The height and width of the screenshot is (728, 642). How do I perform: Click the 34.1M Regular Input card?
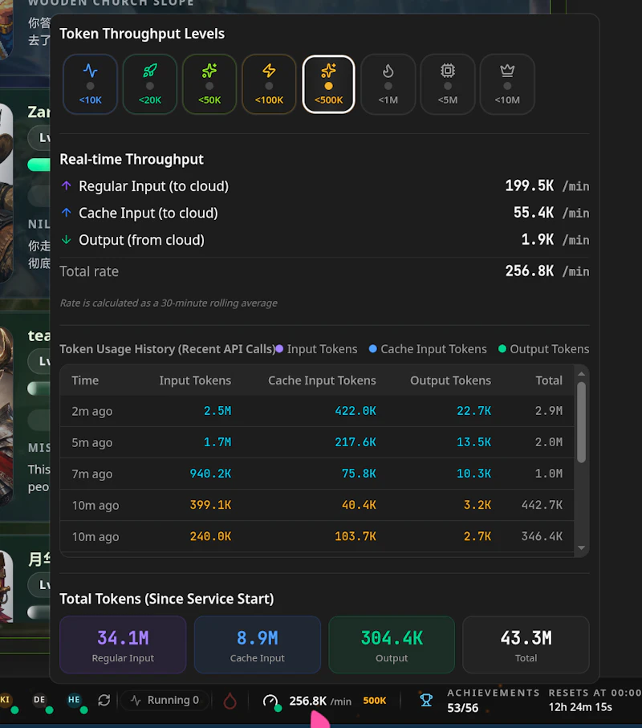coord(122,644)
